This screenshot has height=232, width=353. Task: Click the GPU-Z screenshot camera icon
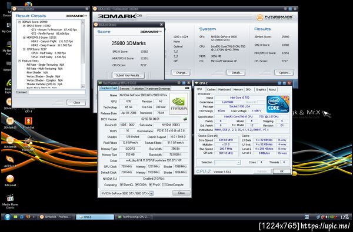coord(187,88)
